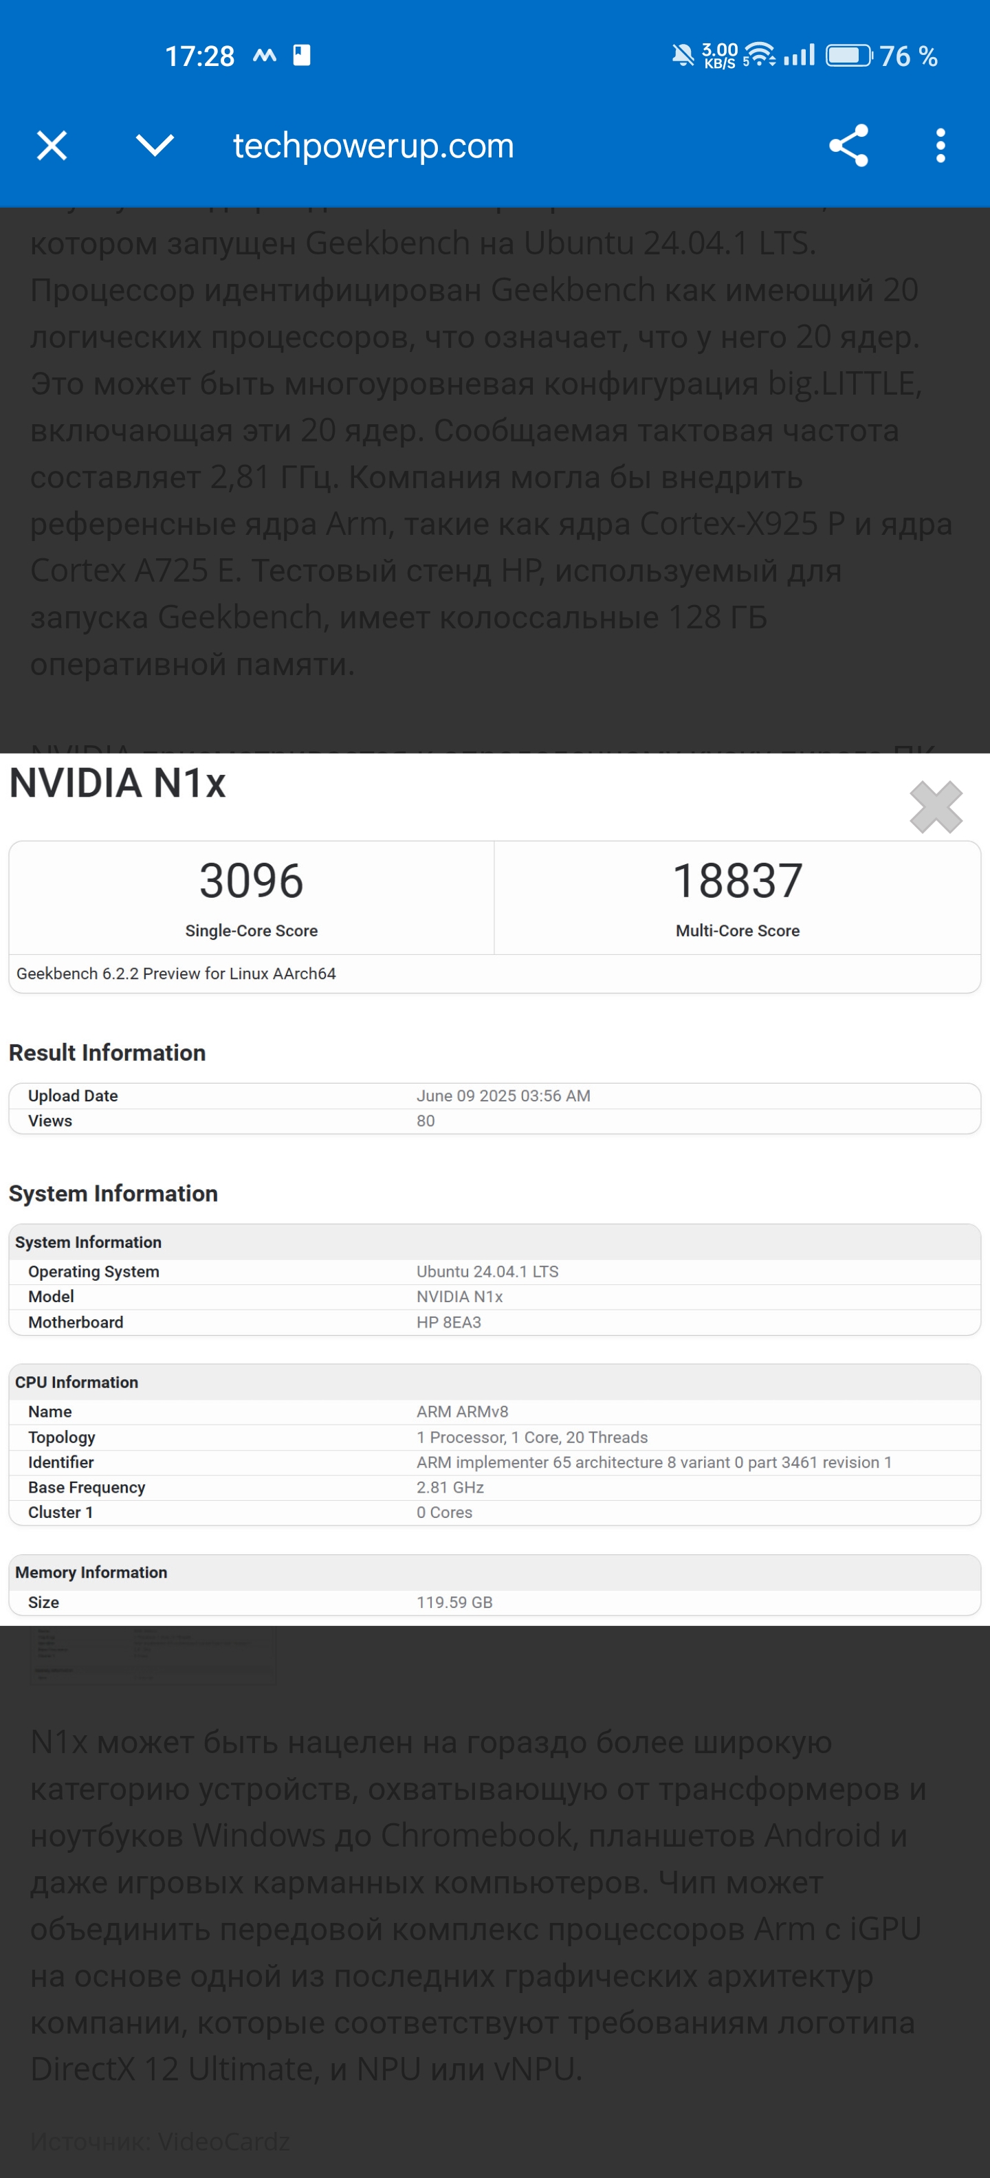Tap the System Information table header

[494, 1242]
